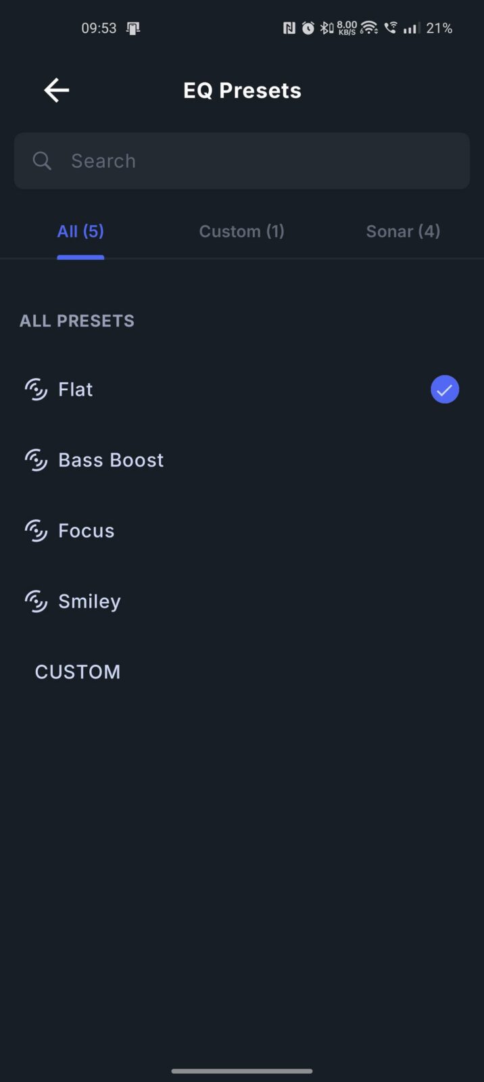Tap the back arrow icon
Image resolution: width=484 pixels, height=1082 pixels.
pyautogui.click(x=57, y=90)
